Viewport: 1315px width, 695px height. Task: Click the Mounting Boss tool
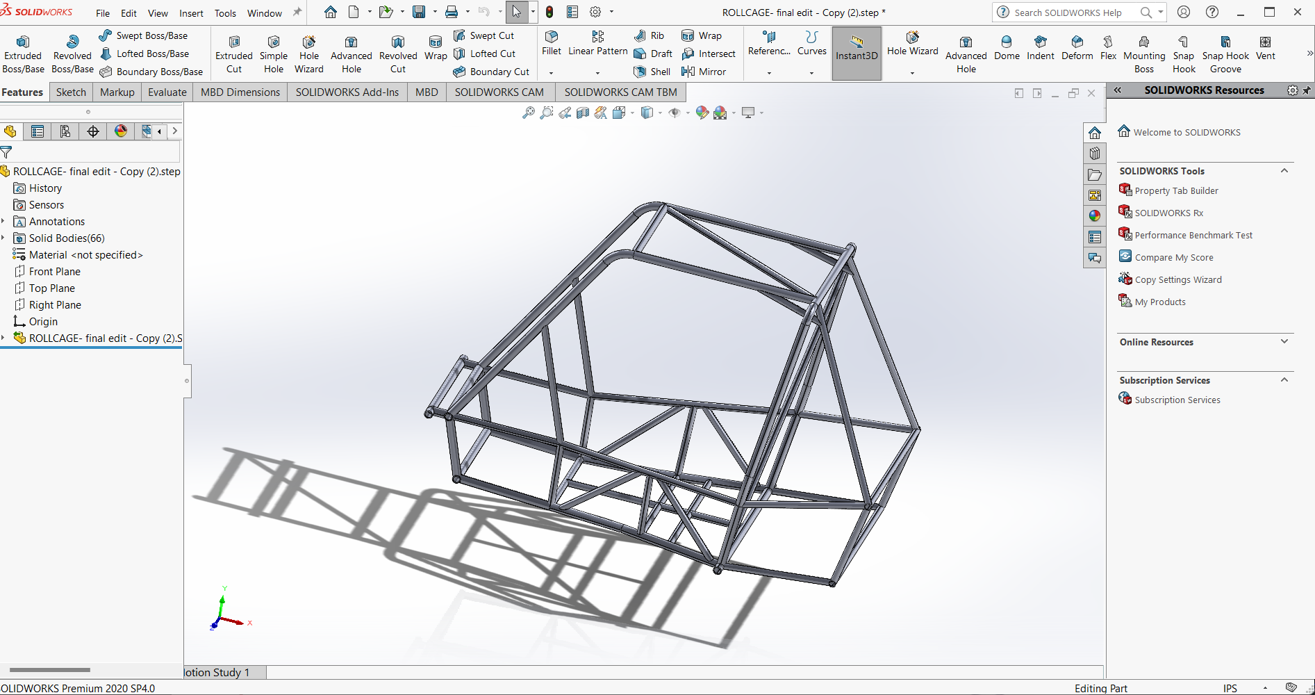pyautogui.click(x=1144, y=54)
